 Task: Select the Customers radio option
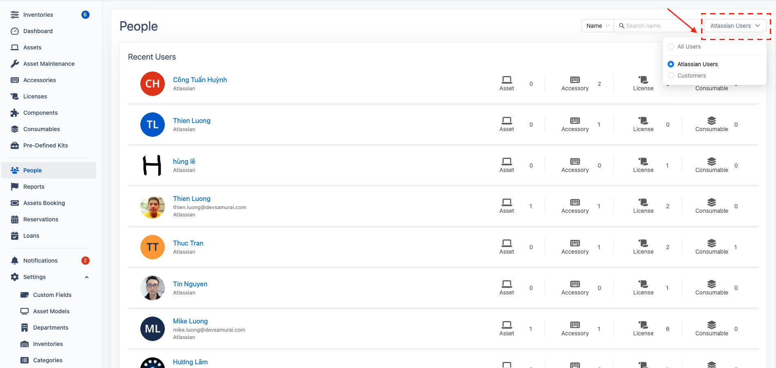point(671,76)
